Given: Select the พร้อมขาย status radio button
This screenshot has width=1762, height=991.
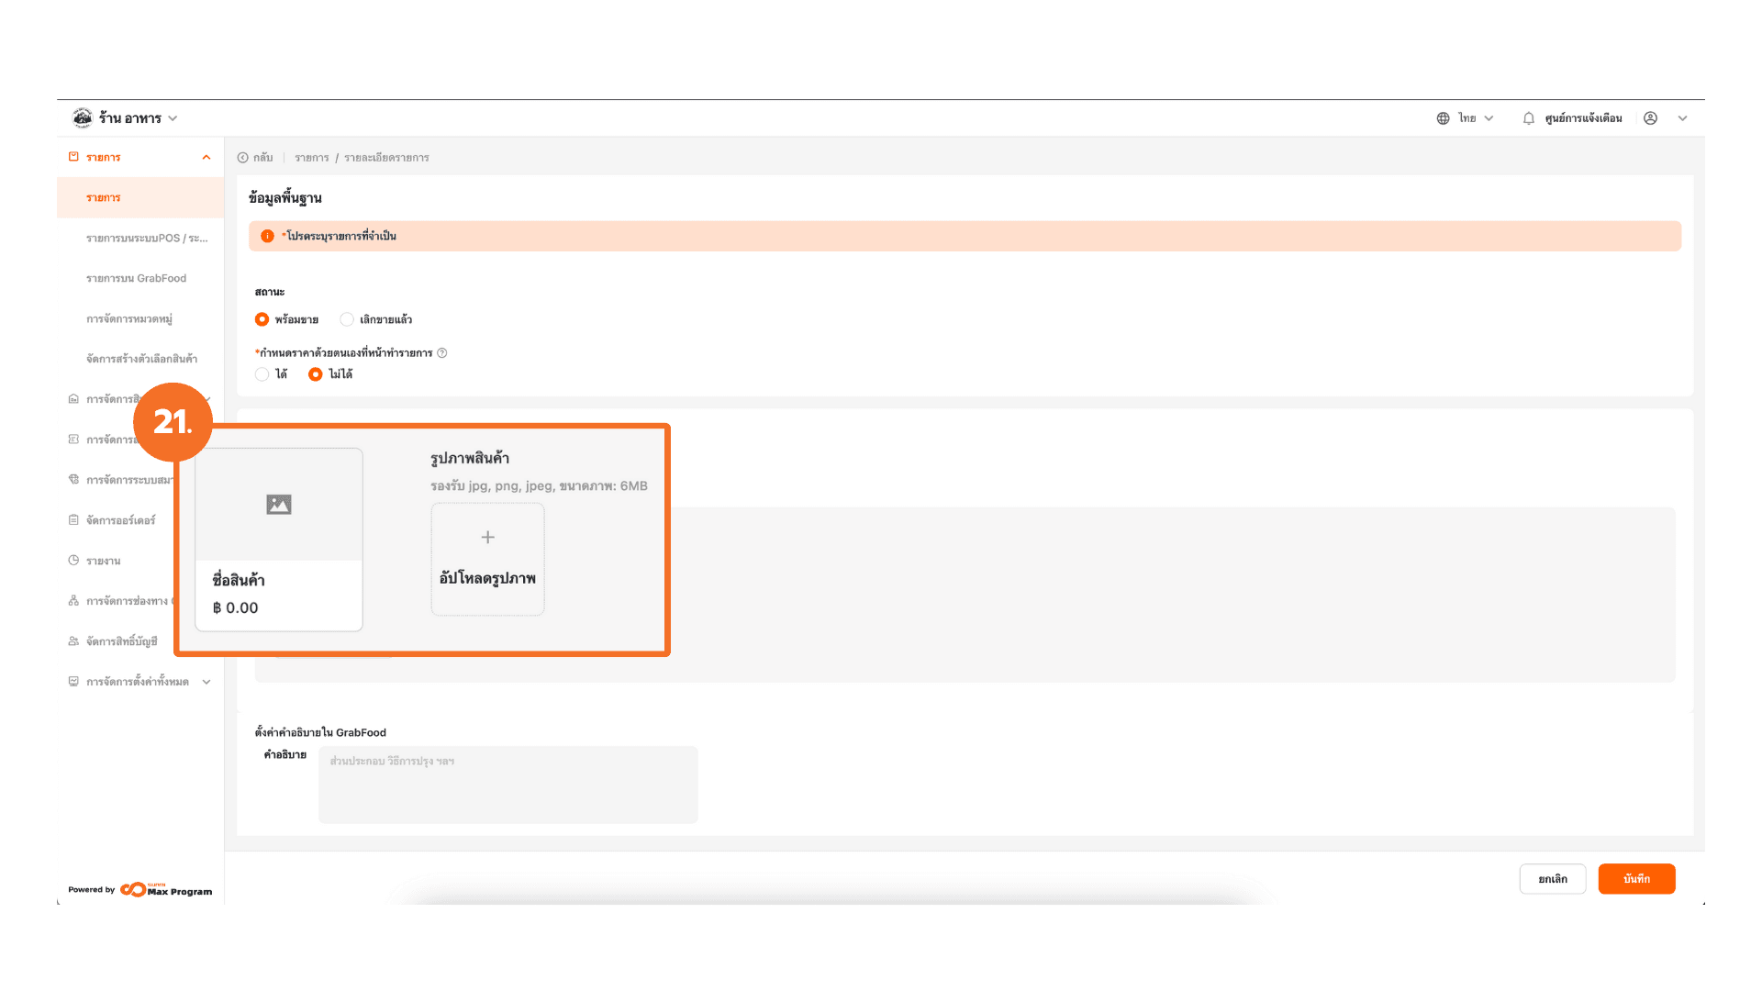Looking at the screenshot, I should click(262, 319).
